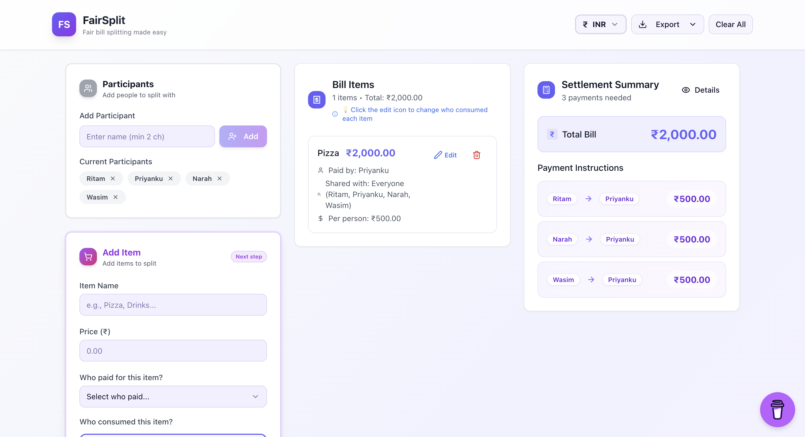Click the Item Name input field
805x437 pixels.
(x=173, y=305)
